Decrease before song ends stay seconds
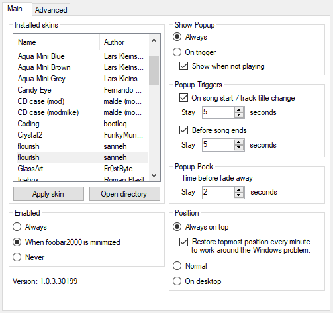Screen dimensions: 333x313 tap(239, 148)
